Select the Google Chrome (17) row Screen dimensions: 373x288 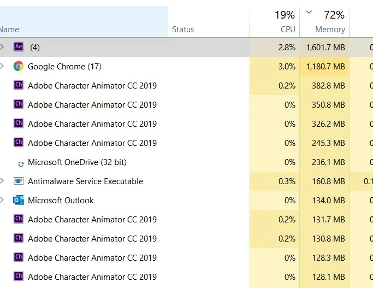[x=187, y=67]
